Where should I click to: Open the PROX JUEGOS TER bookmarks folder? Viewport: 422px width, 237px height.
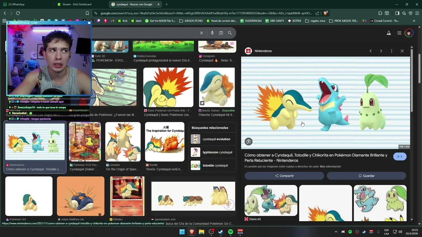(343, 21)
